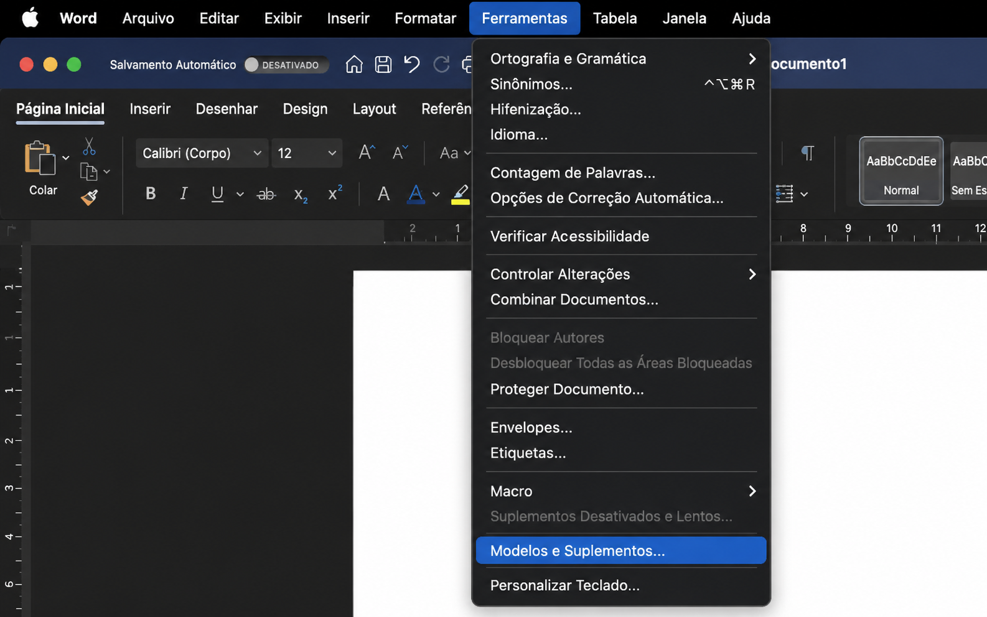Screen dimensions: 987x617
Task: Expand Controlar Alterações submenu
Action: coord(621,274)
